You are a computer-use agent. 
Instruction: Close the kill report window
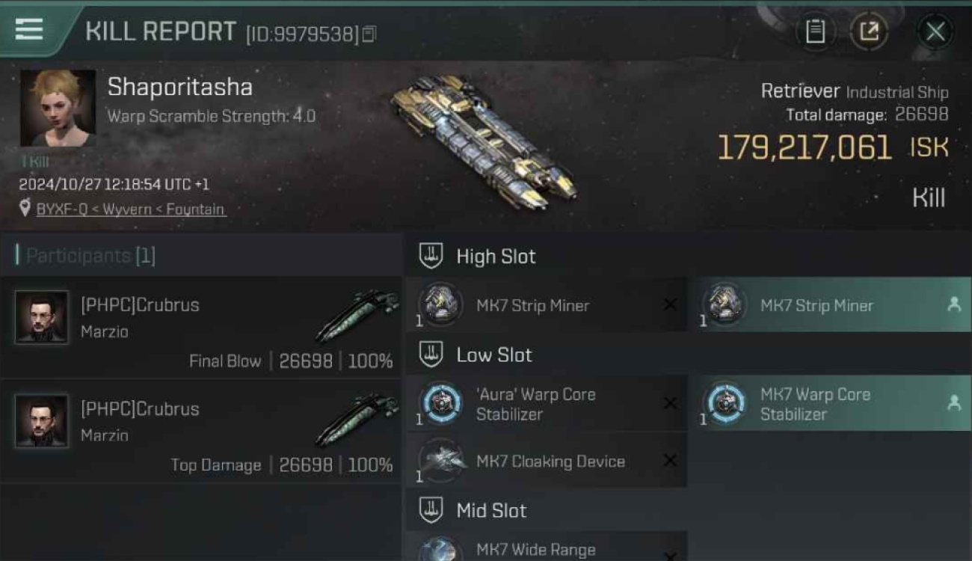pos(935,32)
